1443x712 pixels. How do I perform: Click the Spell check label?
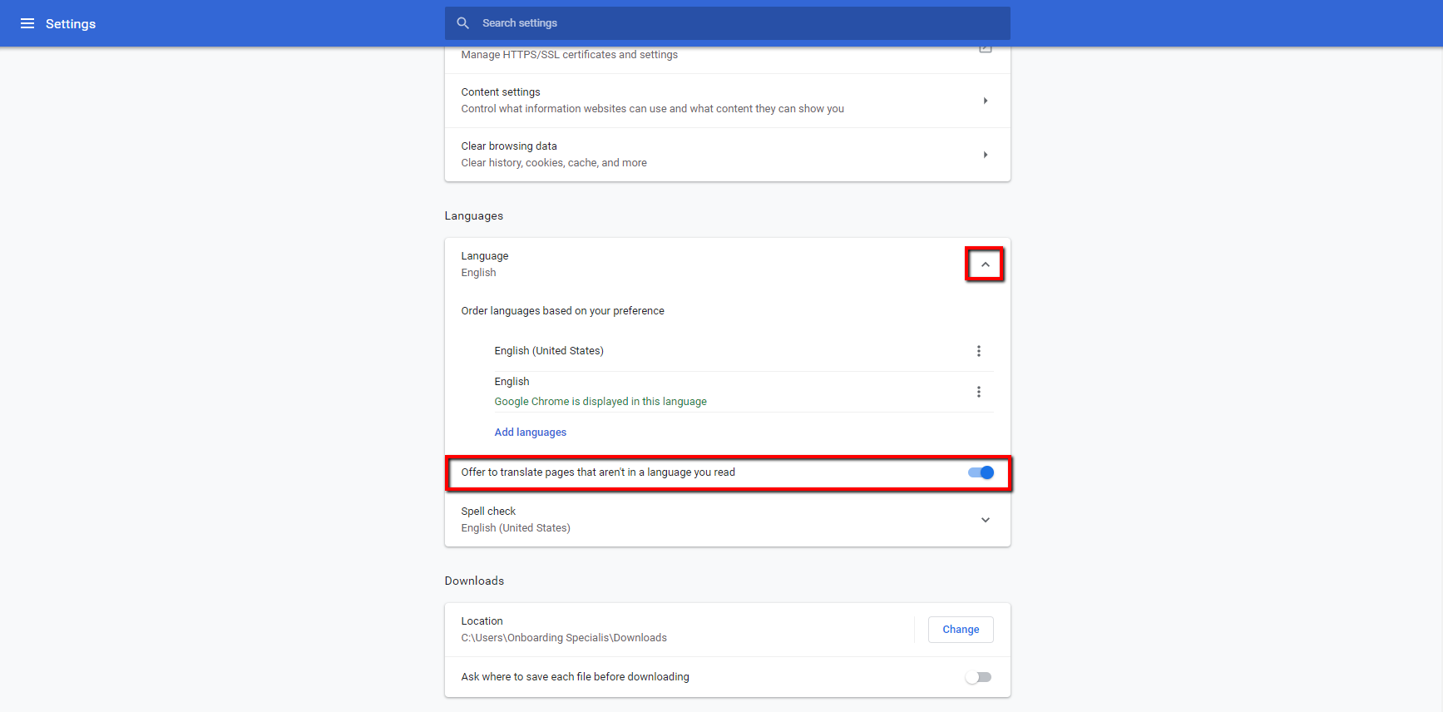pyautogui.click(x=488, y=512)
